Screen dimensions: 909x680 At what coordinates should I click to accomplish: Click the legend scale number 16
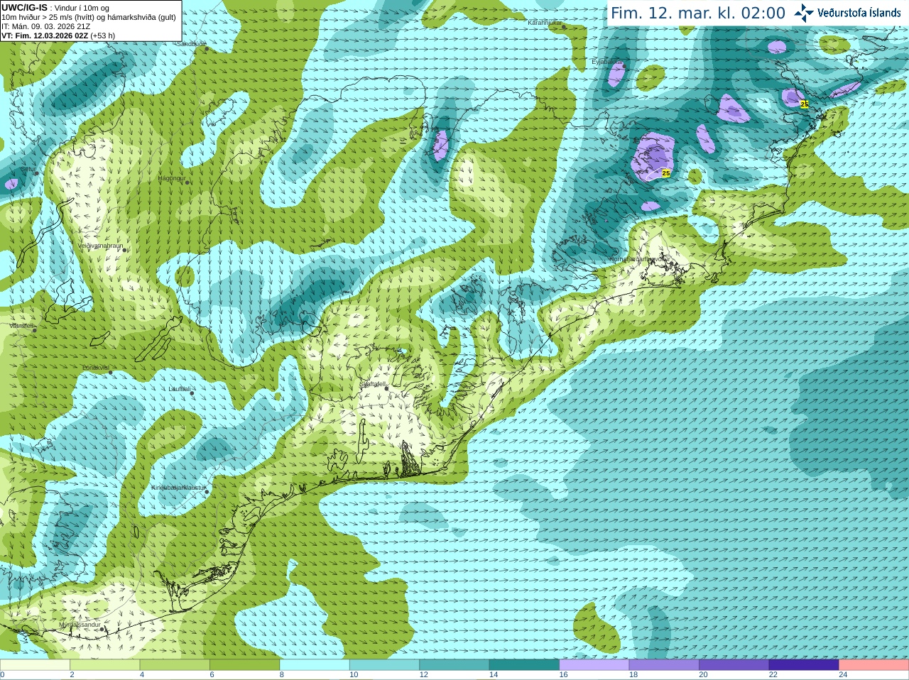(x=564, y=675)
